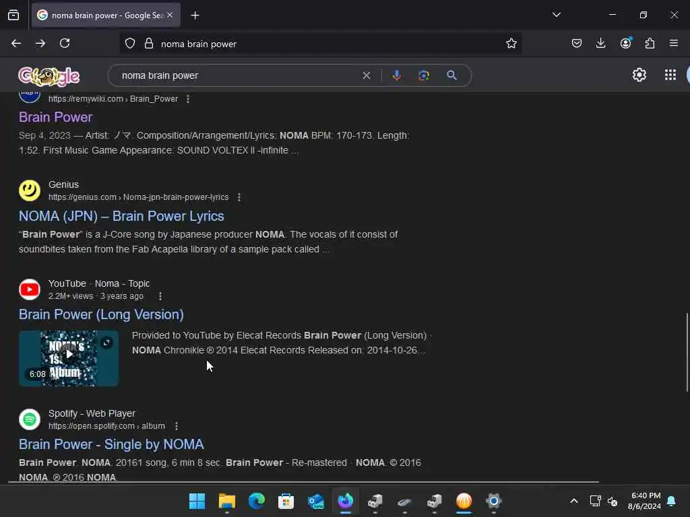Image resolution: width=690 pixels, height=517 pixels.
Task: Open Firefox application hamburger menu
Action: [674, 43]
